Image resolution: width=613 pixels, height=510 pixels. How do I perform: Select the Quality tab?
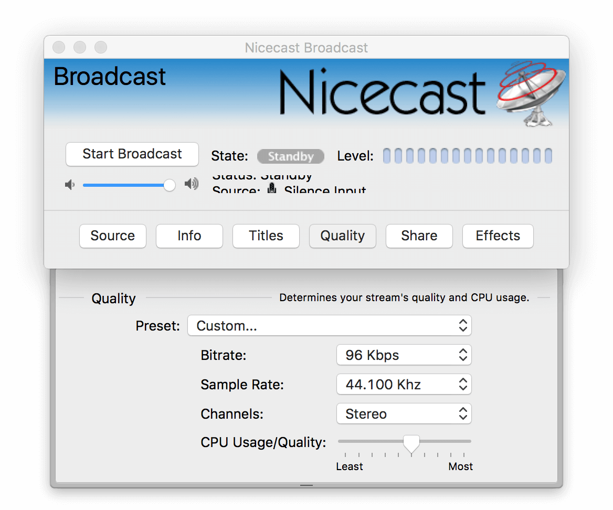coord(343,236)
